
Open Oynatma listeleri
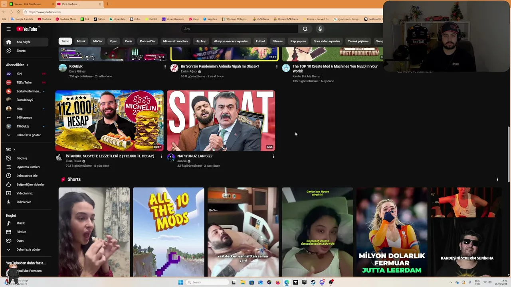(26, 167)
